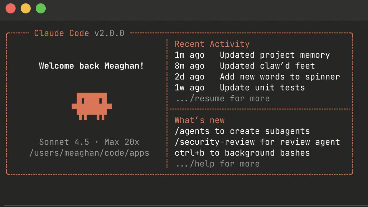Click the "1m ago" timestamp

point(189,55)
